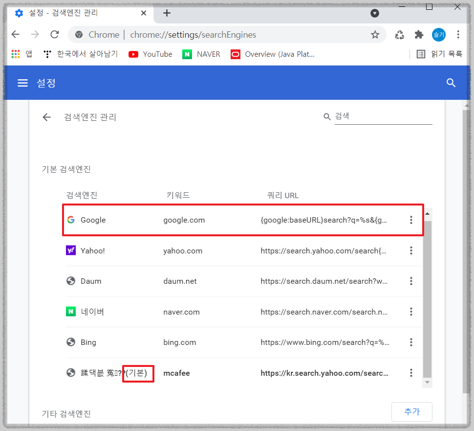The image size is (474, 431).
Task: Open a new tab with the plus button
Action: 167,13
